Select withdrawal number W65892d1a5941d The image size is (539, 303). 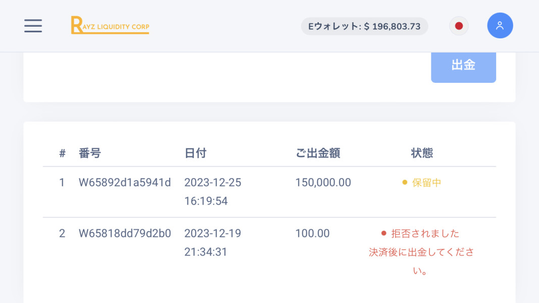125,183
